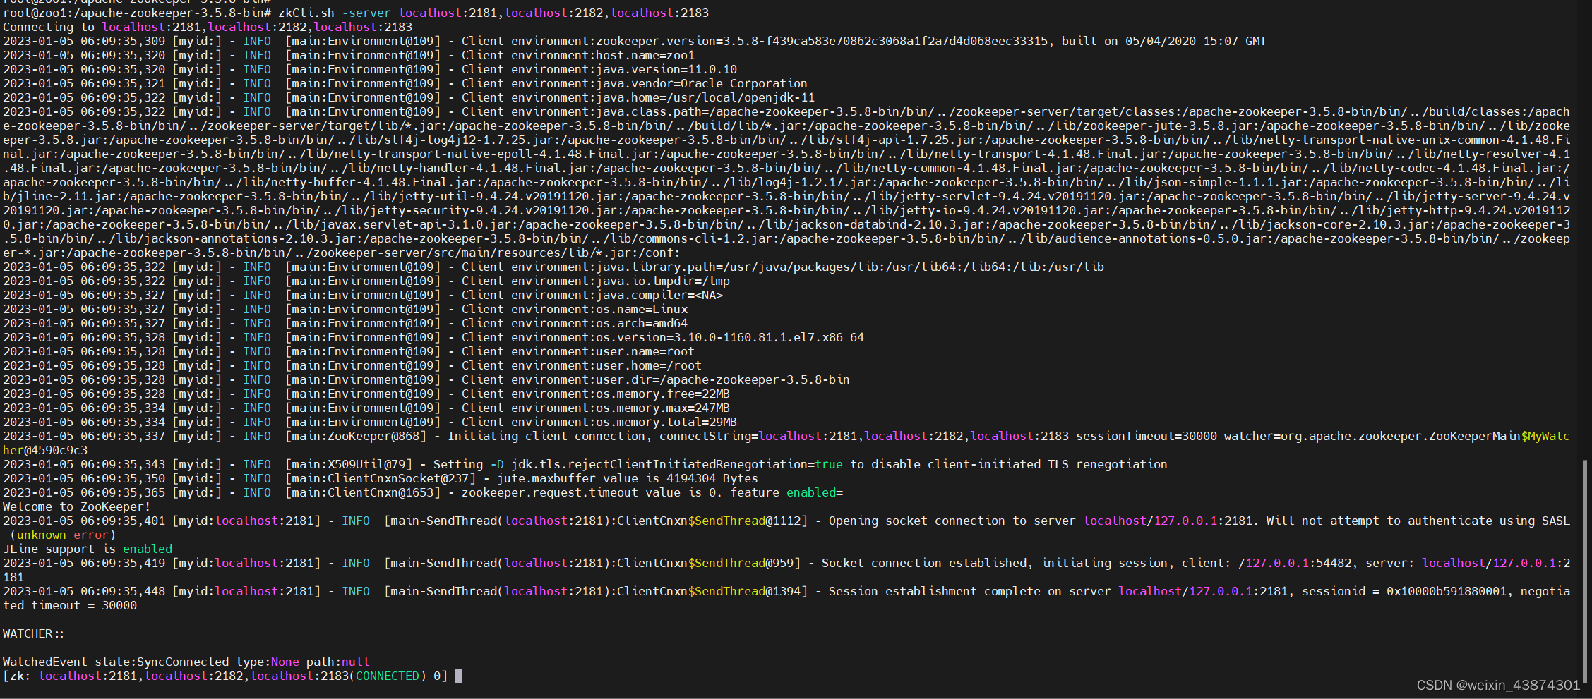Click 'jute.maxbuffer value is 4194304 Bytes' text
Viewport: 1592px width, 699px height.
(628, 478)
